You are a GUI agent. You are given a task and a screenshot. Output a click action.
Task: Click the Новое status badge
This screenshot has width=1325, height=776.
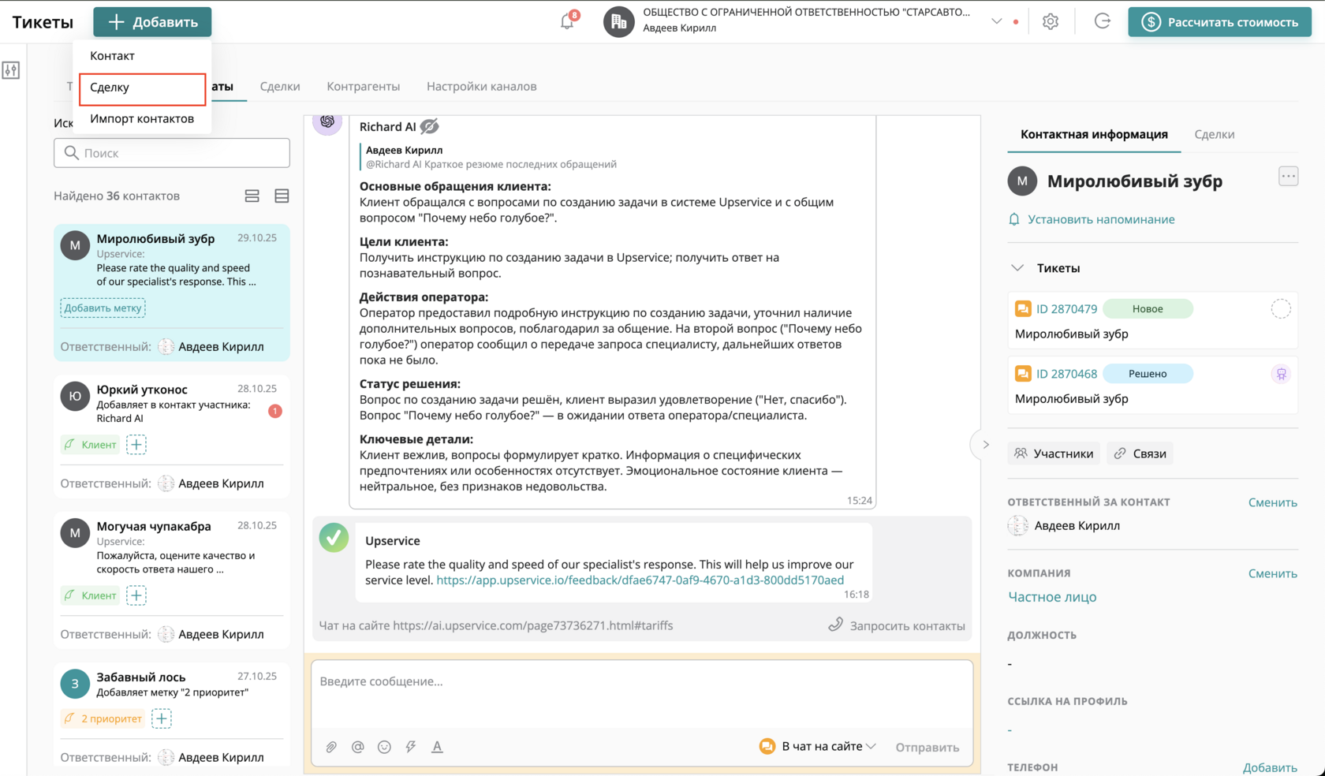pos(1148,309)
